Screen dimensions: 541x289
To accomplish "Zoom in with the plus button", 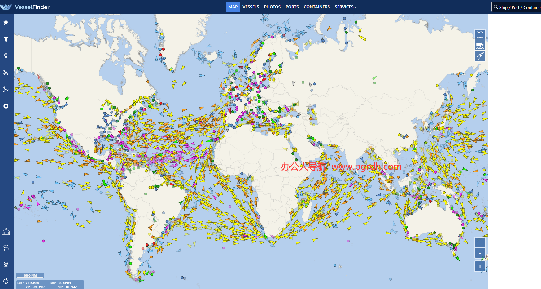I will pyautogui.click(x=480, y=243).
